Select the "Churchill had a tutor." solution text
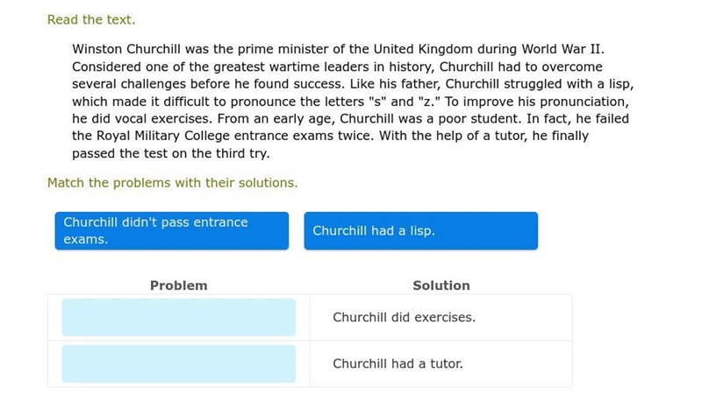The height and width of the screenshot is (402, 702). 398,363
